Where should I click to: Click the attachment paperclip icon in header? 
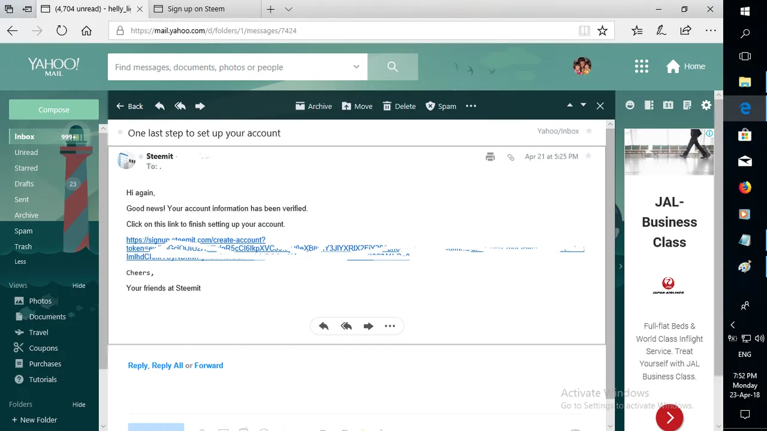[x=511, y=157]
